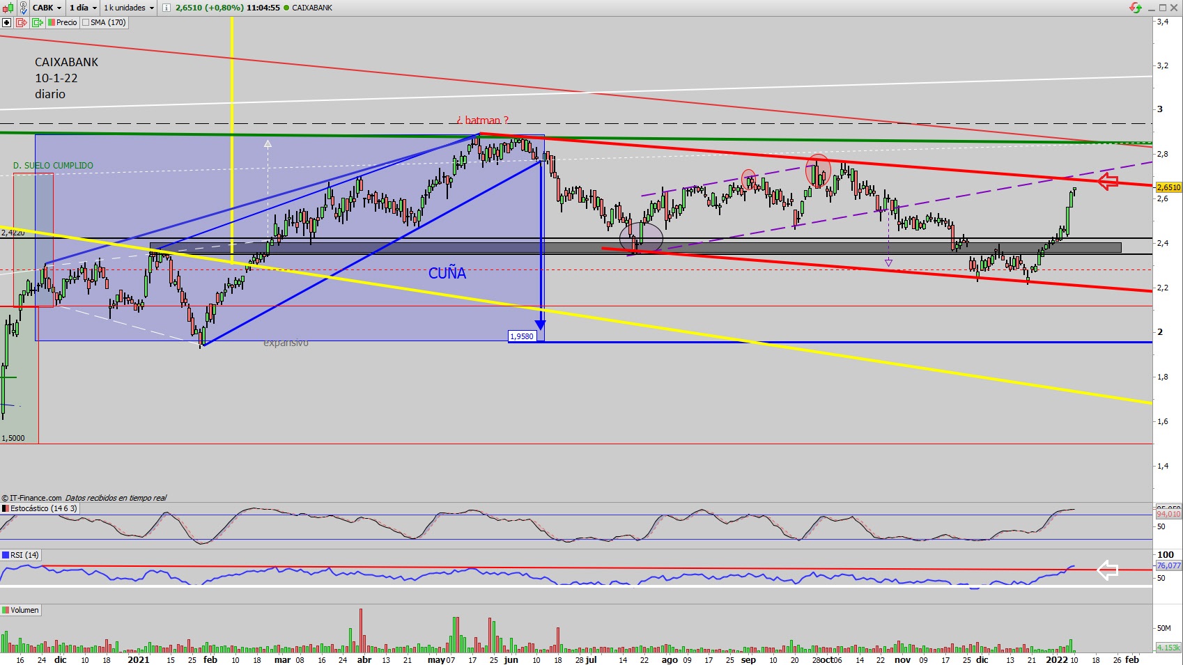Click the '1,5000' level label
The image size is (1183, 665).
coord(13,438)
